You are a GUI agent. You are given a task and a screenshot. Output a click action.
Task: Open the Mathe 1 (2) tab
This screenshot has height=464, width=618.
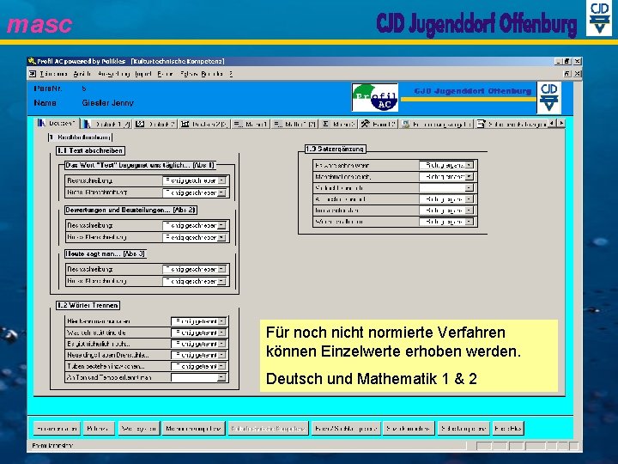(x=294, y=125)
